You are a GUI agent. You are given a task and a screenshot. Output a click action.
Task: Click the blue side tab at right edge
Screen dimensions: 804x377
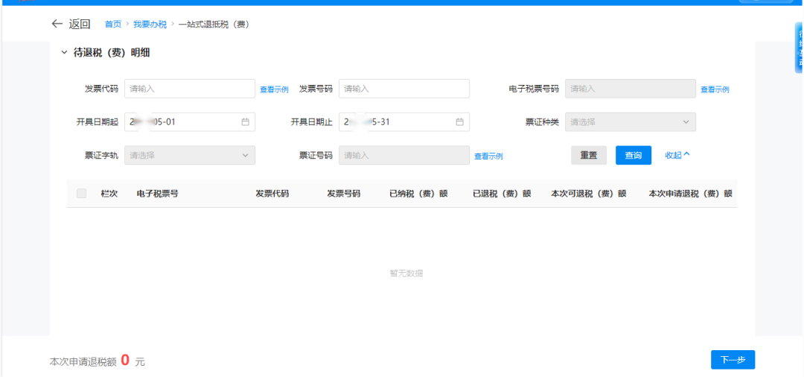[800, 48]
